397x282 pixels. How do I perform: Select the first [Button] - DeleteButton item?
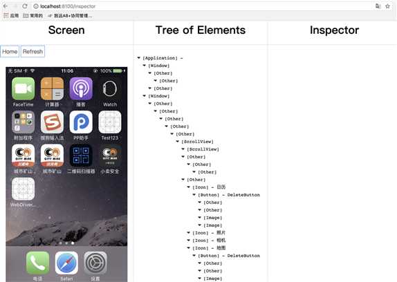(x=229, y=195)
